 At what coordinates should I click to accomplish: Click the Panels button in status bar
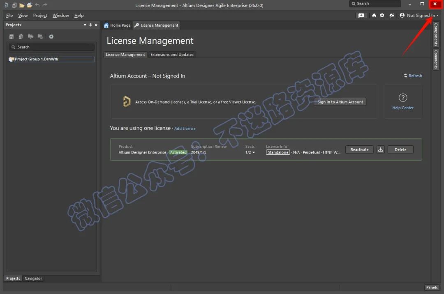pos(432,287)
